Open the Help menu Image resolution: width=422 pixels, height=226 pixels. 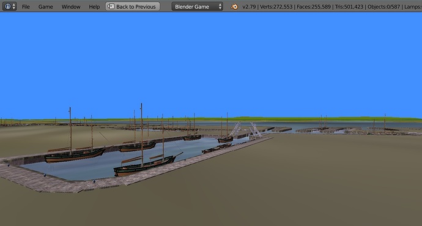click(x=94, y=7)
